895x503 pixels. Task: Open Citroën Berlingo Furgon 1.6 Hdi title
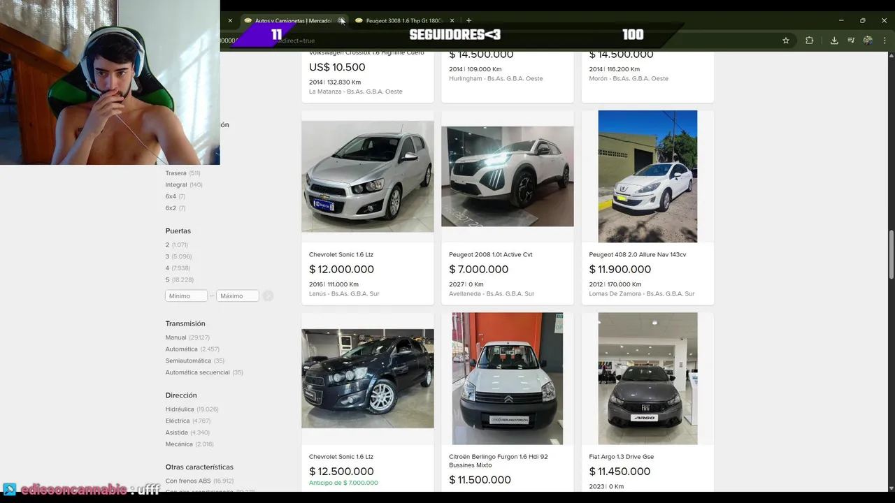click(x=499, y=460)
